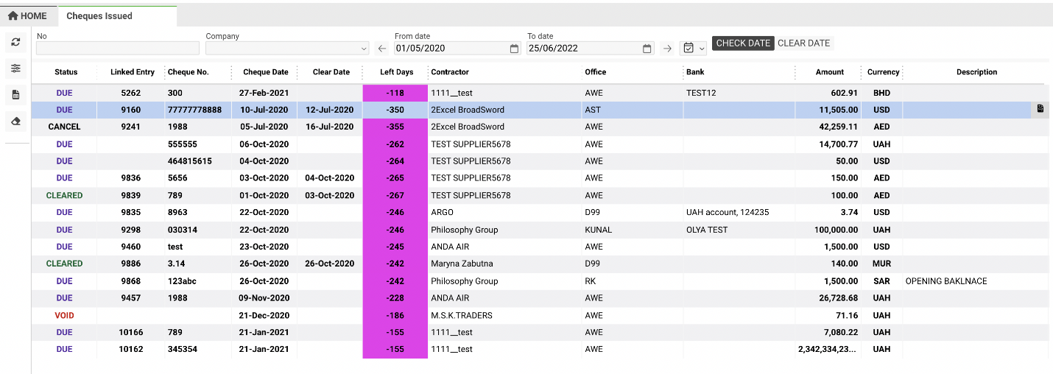Sort by the Bank column header
The image size is (1053, 374).
pos(695,72)
